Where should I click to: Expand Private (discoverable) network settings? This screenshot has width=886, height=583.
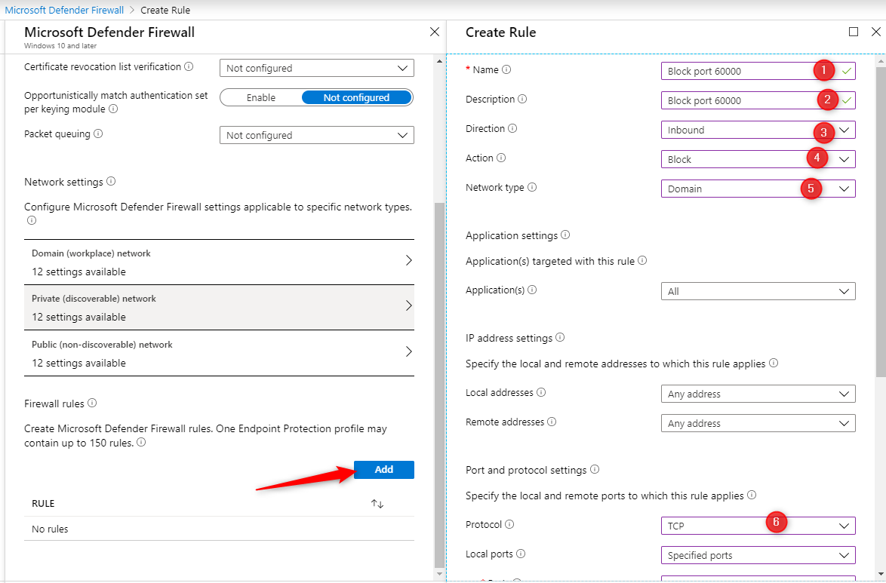coord(220,307)
